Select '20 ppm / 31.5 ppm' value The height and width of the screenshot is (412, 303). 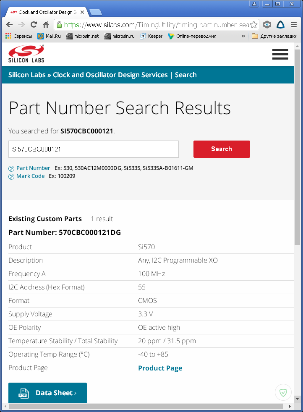pyautogui.click(x=167, y=341)
